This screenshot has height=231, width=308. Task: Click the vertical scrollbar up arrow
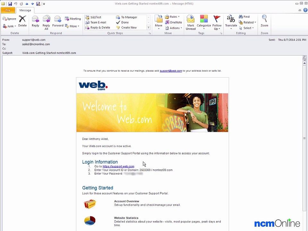(304, 63)
